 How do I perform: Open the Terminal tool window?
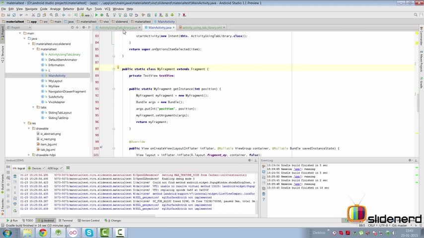click(66, 221)
